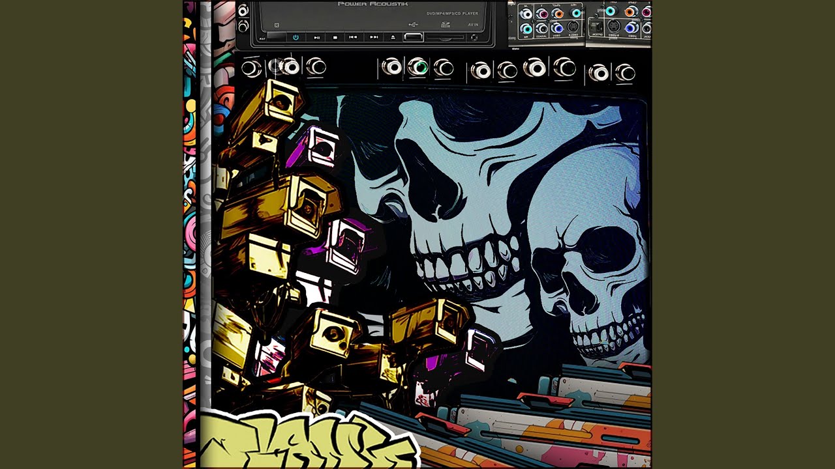Click the eject icon on pictured stereo

(393, 38)
